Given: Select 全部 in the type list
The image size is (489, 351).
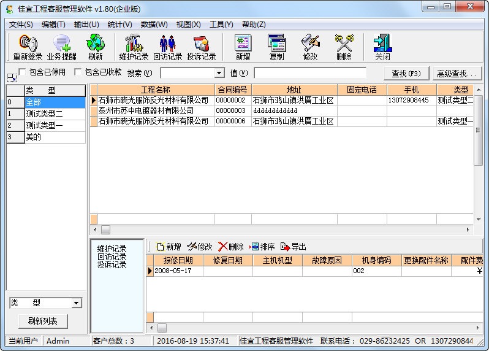Looking at the screenshot, I should tap(55, 102).
